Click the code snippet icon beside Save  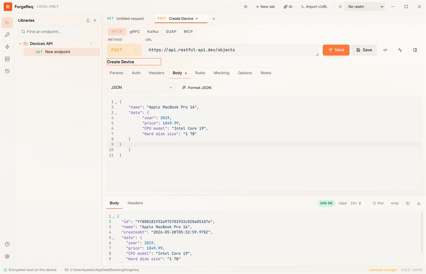pyautogui.click(x=385, y=50)
